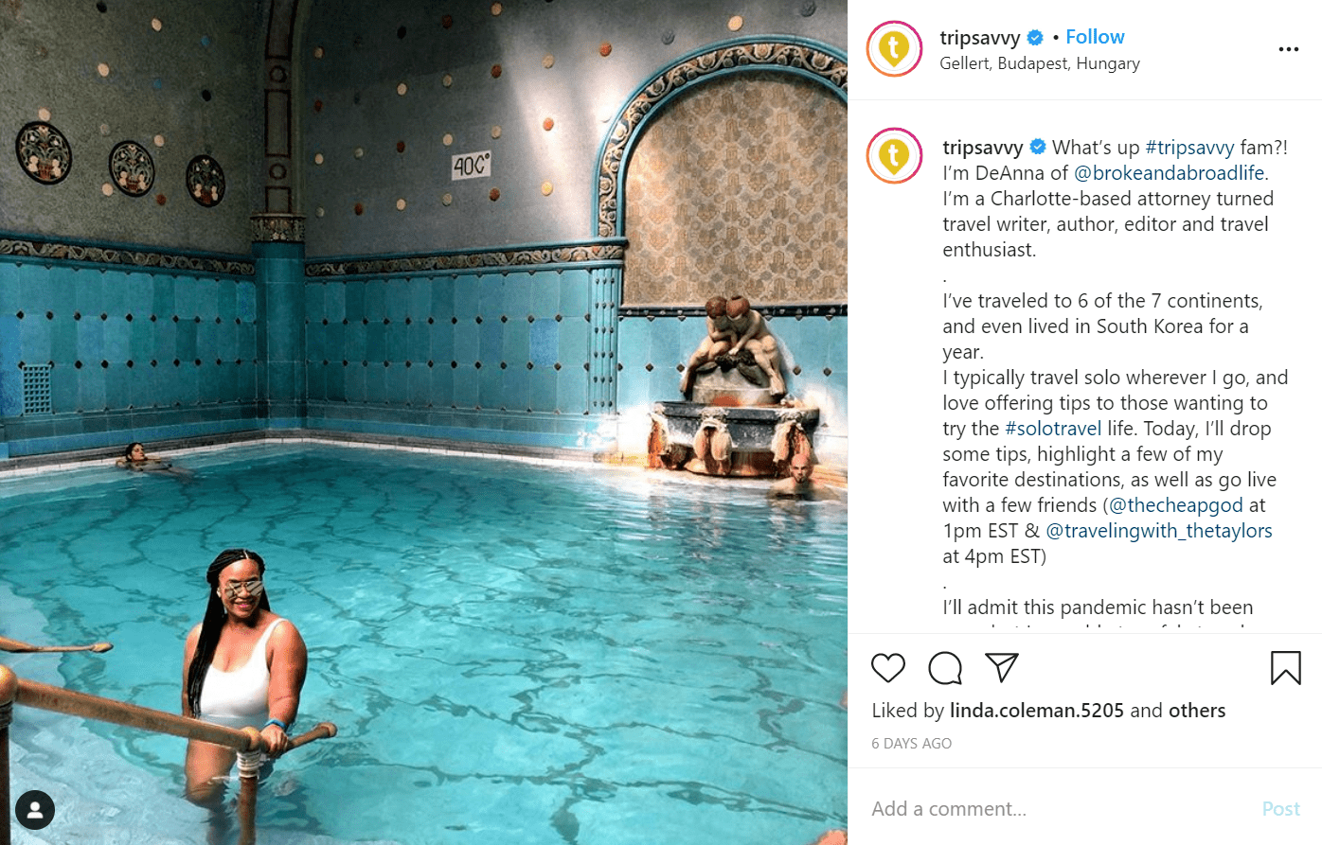1322x845 pixels.
Task: Open linda.coleman.5205 profile from likes
Action: tap(1037, 711)
